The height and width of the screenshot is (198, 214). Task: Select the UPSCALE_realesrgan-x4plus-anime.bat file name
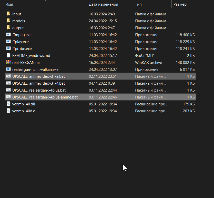point(45,97)
